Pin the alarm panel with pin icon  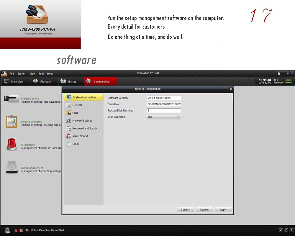coord(281,230)
